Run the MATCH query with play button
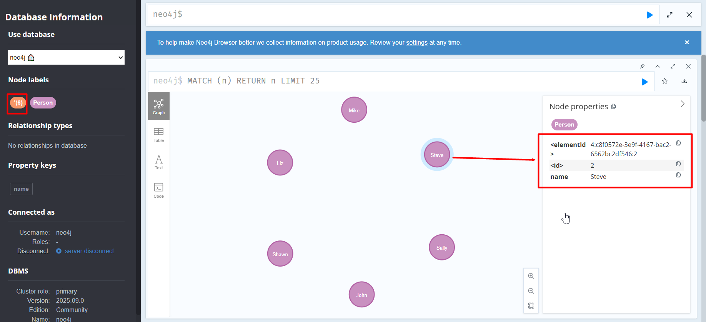 tap(644, 82)
